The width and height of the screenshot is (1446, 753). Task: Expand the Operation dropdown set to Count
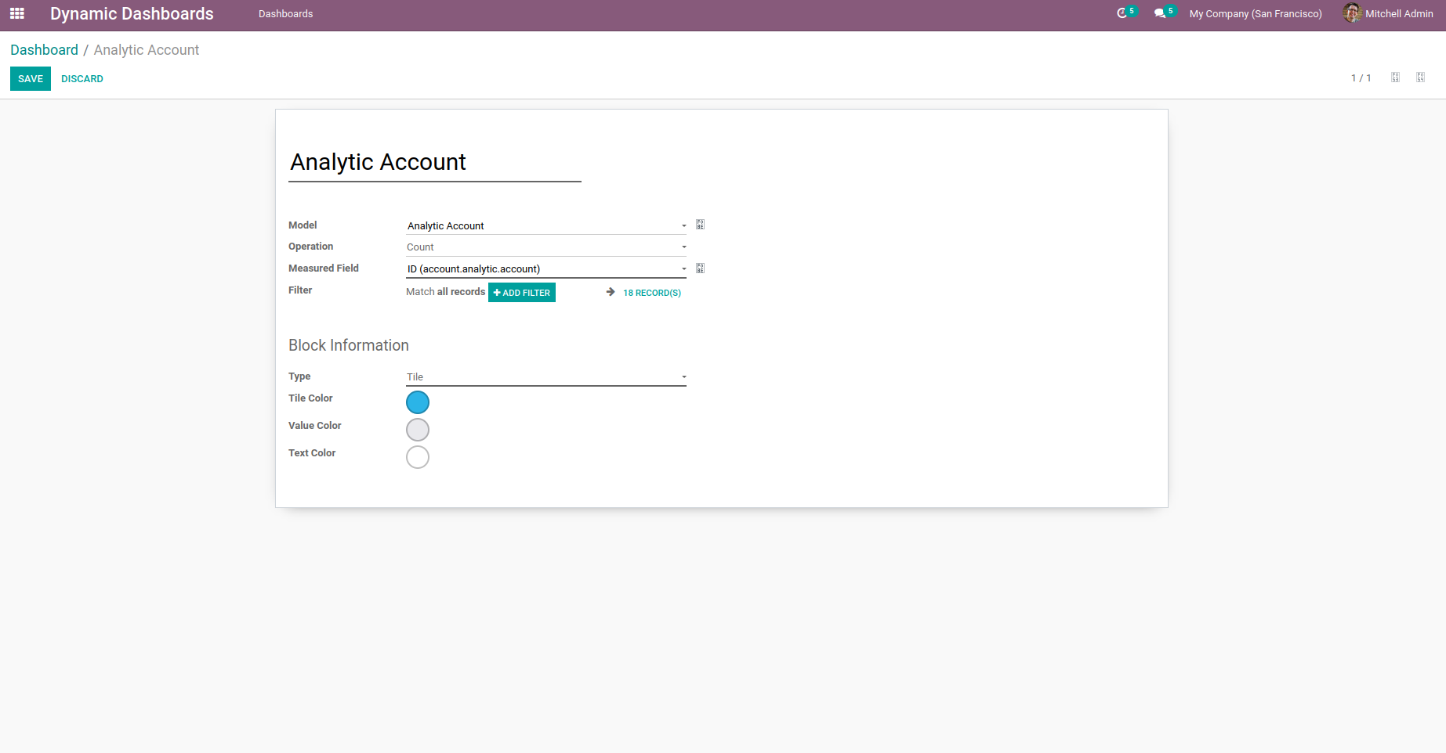click(x=546, y=247)
